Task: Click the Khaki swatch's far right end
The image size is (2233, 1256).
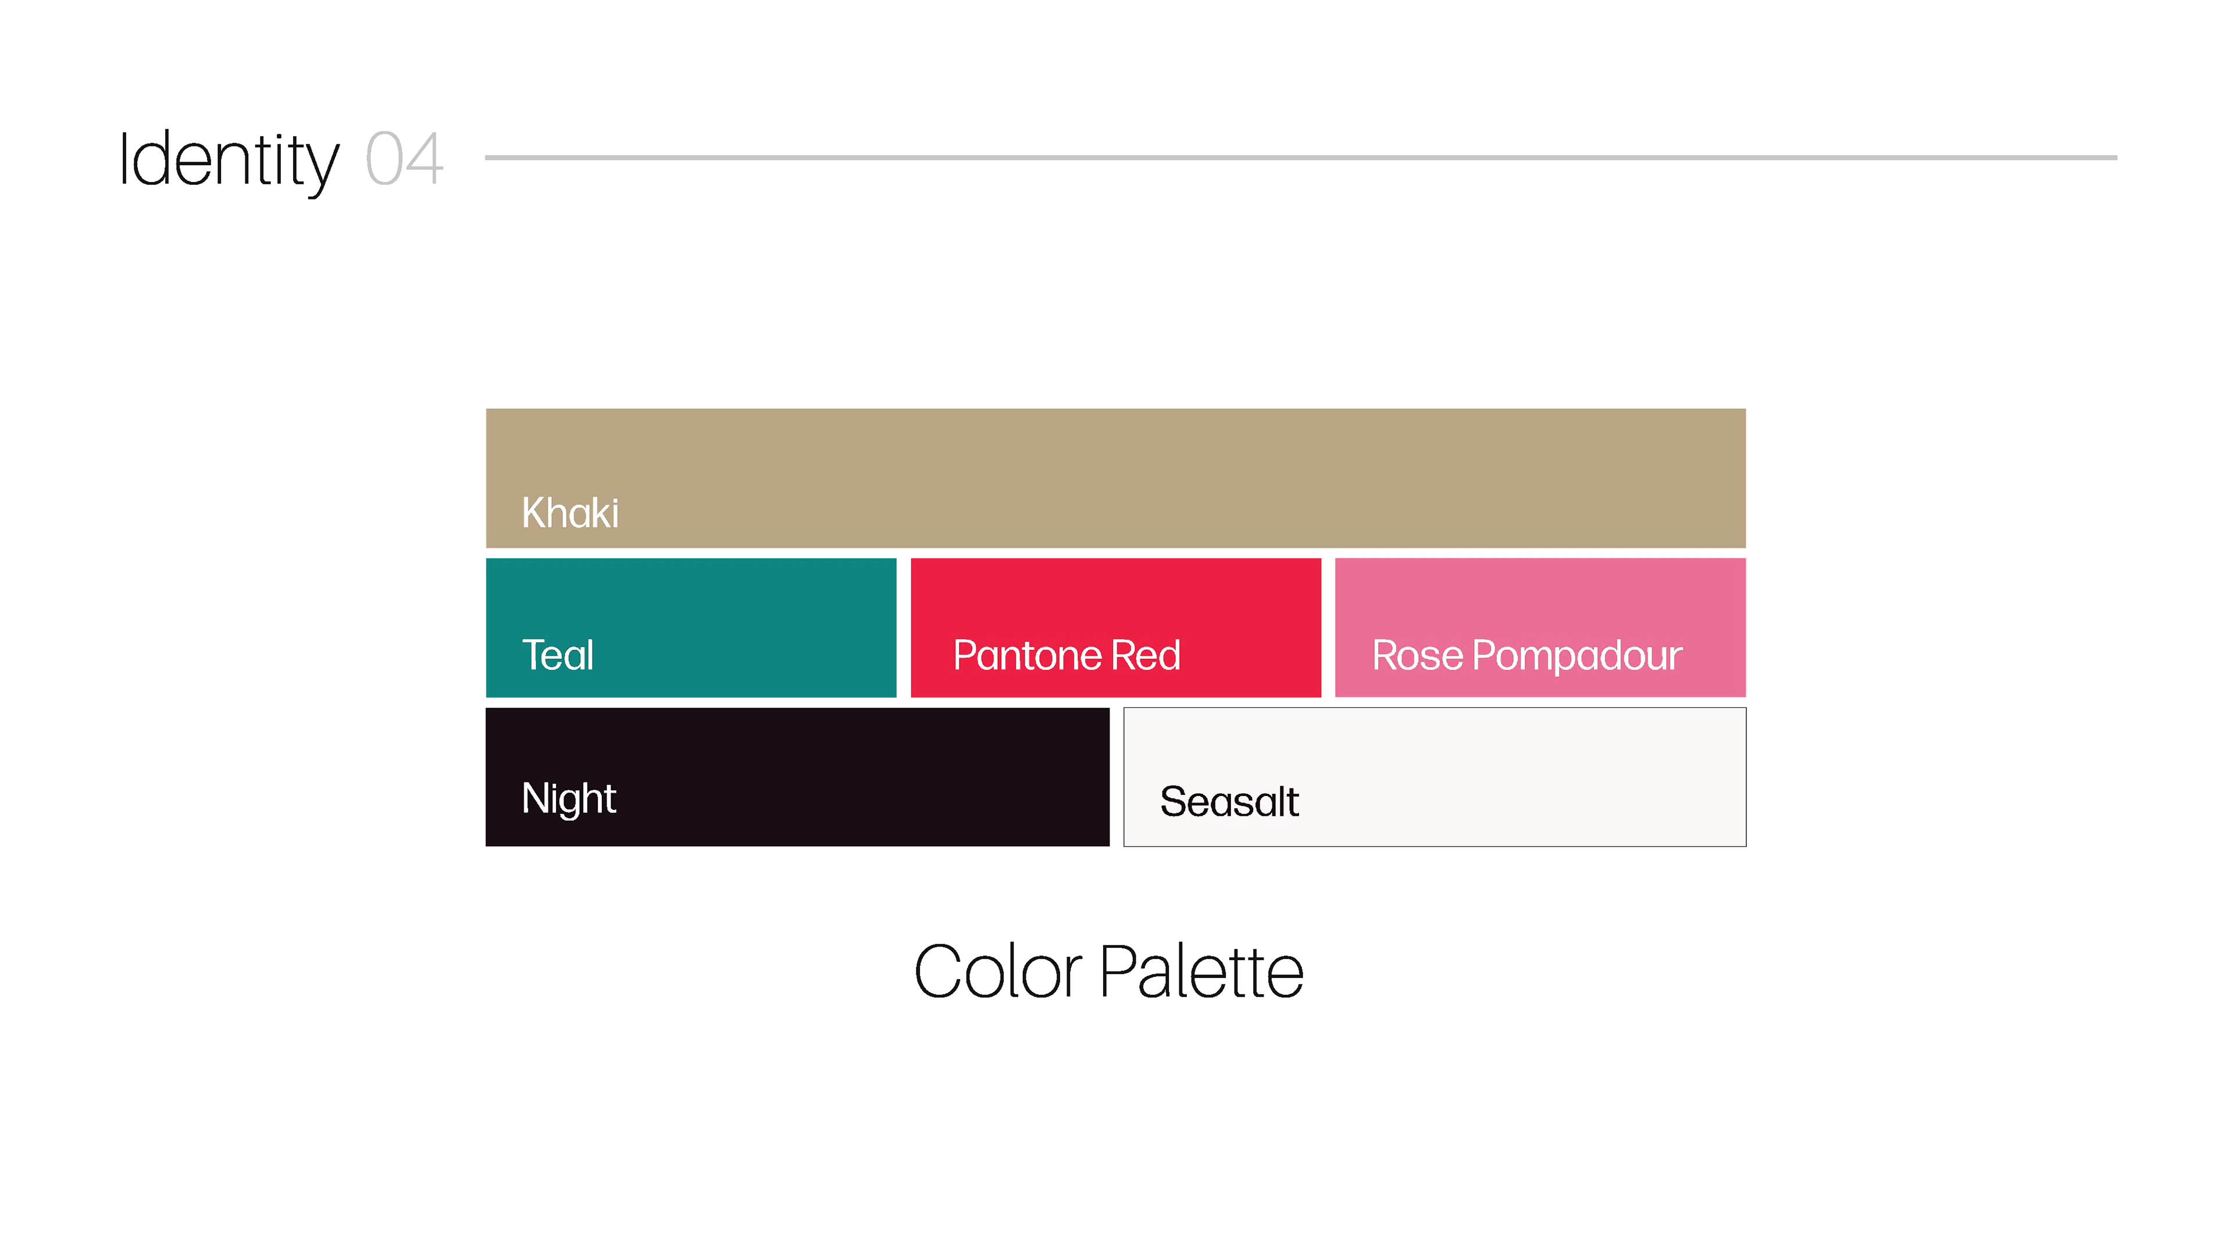Action: click(x=1725, y=477)
